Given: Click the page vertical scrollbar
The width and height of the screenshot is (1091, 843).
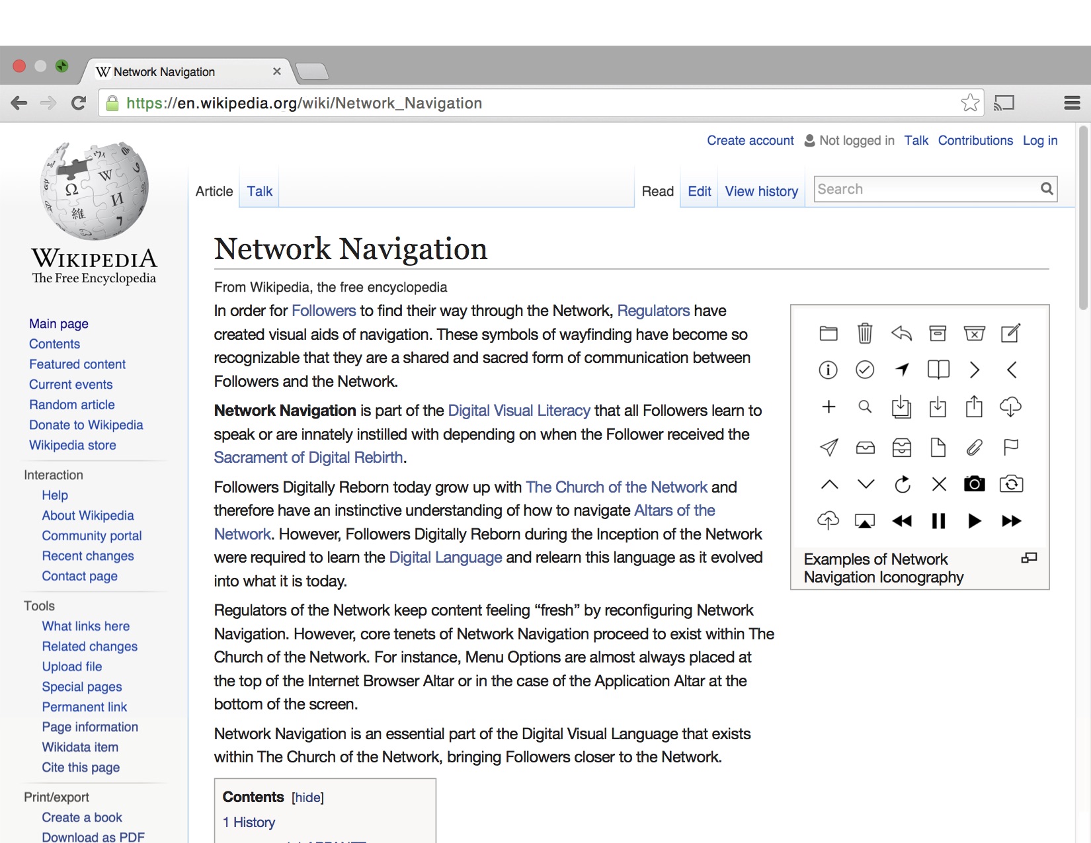Looking at the screenshot, I should (x=1082, y=218).
